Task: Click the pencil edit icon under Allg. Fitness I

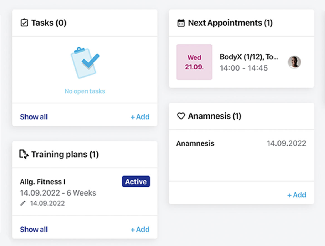Action: (x=23, y=203)
